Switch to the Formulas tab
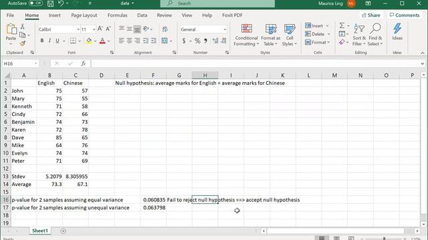Image resolution: width=428 pixels, height=240 pixels. (x=118, y=15)
